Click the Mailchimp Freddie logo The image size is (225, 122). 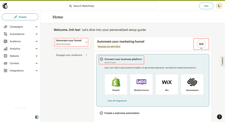click(x=5, y=6)
